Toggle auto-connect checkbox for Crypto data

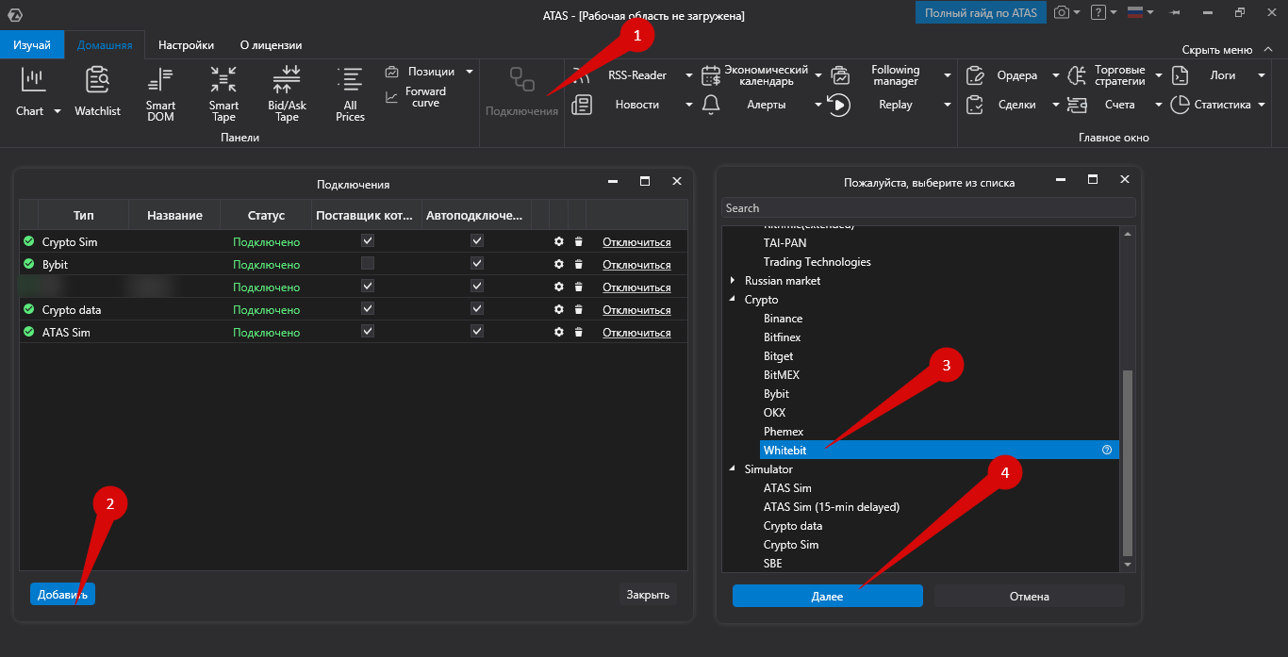click(x=477, y=309)
